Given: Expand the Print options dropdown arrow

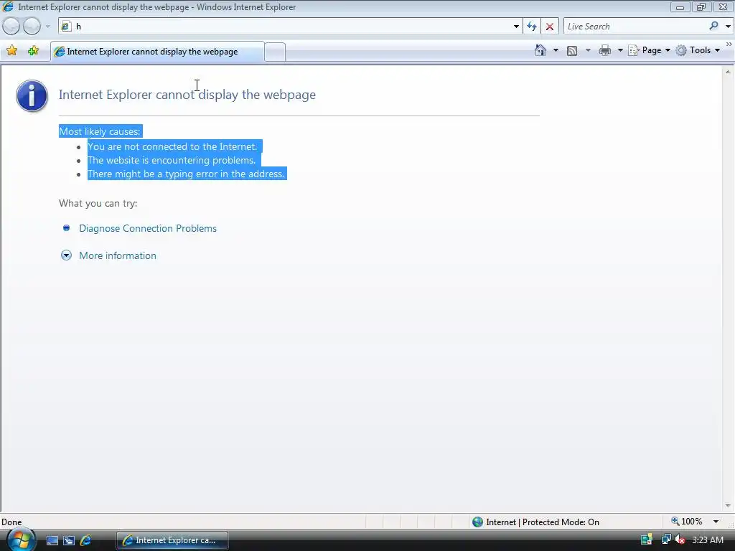Looking at the screenshot, I should [620, 50].
